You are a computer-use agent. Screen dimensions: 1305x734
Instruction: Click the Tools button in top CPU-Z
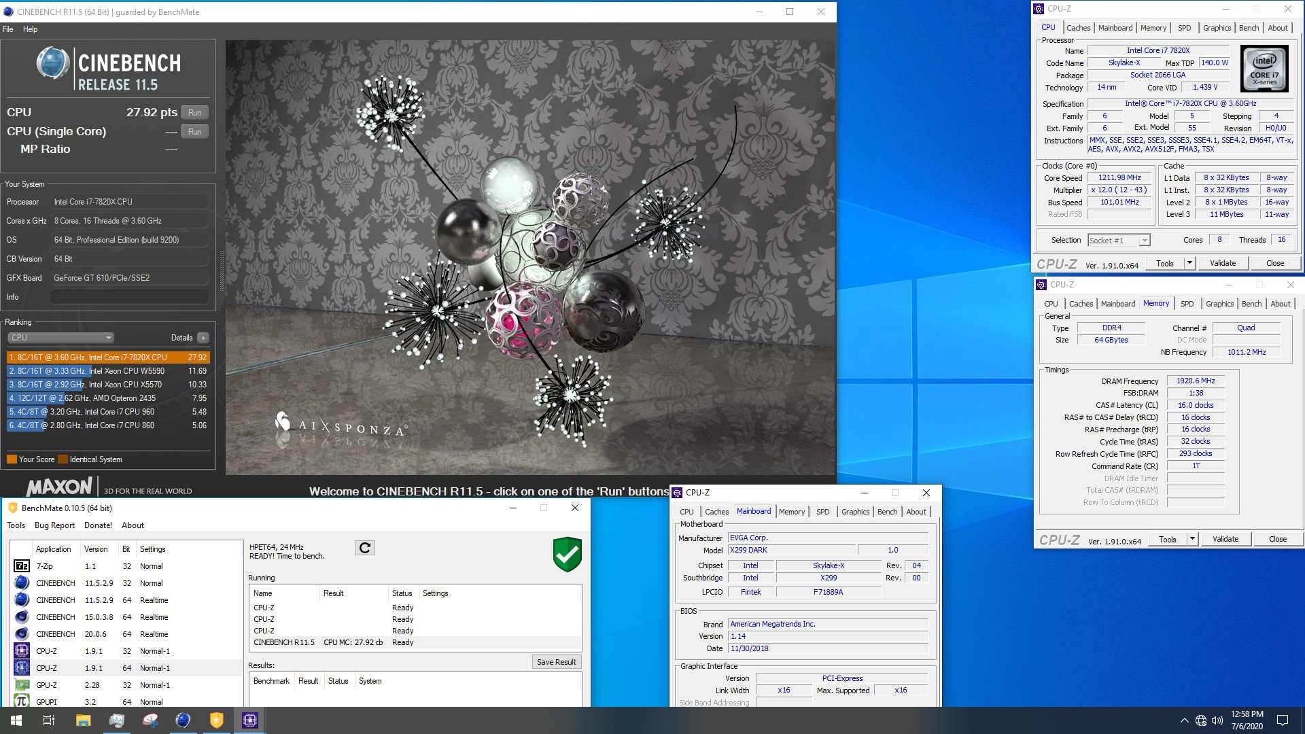point(1165,263)
